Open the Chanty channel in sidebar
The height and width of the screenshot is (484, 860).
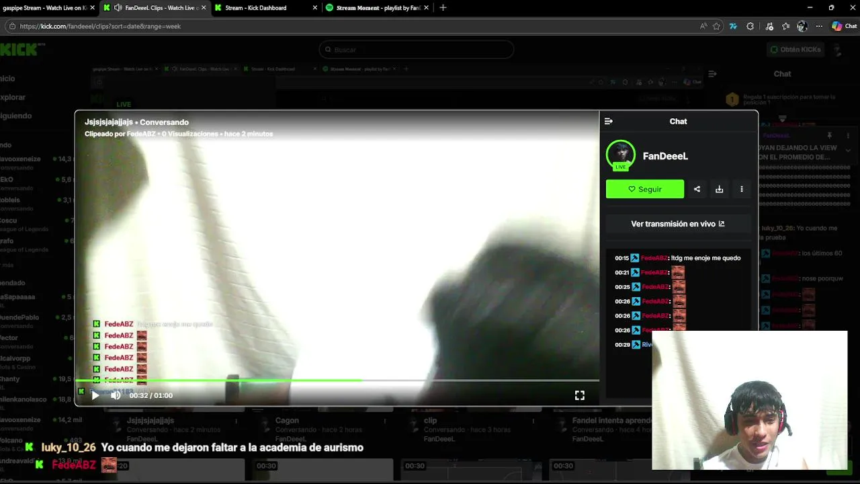[37, 382]
